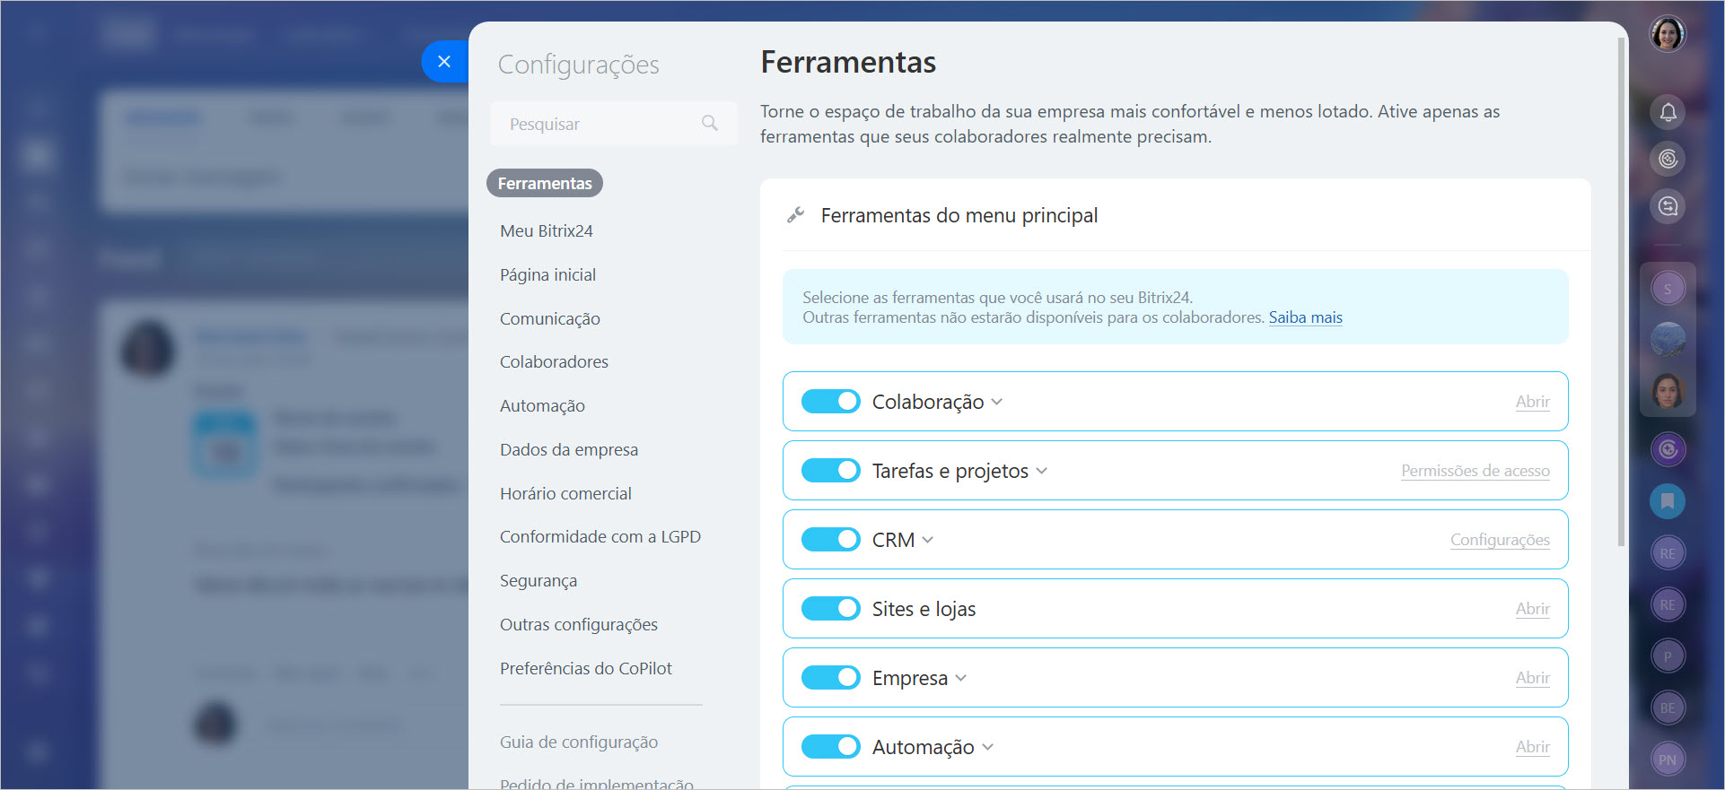Open the landscape photo contact avatar

pyautogui.click(x=1668, y=340)
